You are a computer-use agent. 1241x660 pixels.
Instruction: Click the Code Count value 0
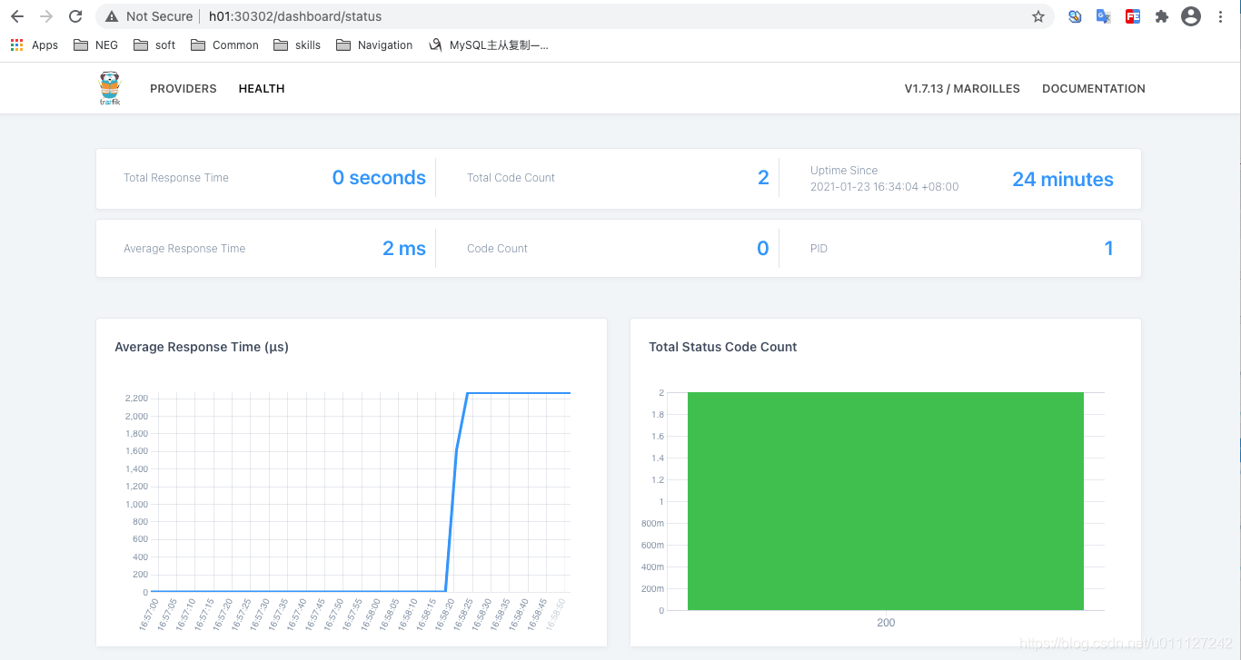tap(763, 249)
